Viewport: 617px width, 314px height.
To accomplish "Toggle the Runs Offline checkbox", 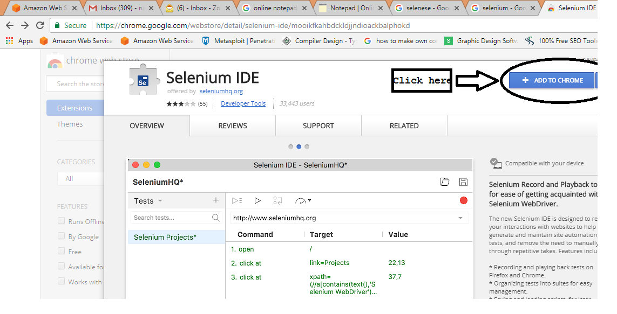I will 61,221.
